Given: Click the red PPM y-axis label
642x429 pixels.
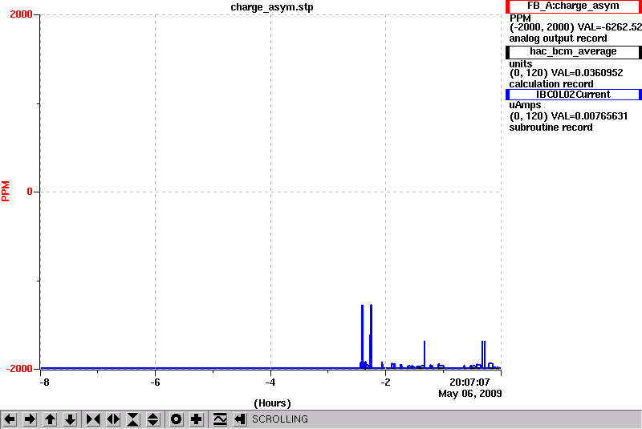Looking at the screenshot, I should coord(6,191).
